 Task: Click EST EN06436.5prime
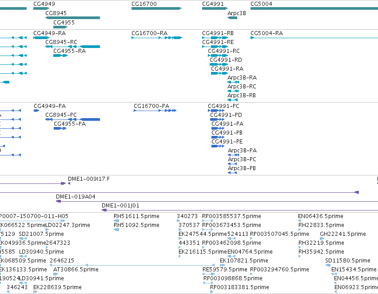(321, 216)
